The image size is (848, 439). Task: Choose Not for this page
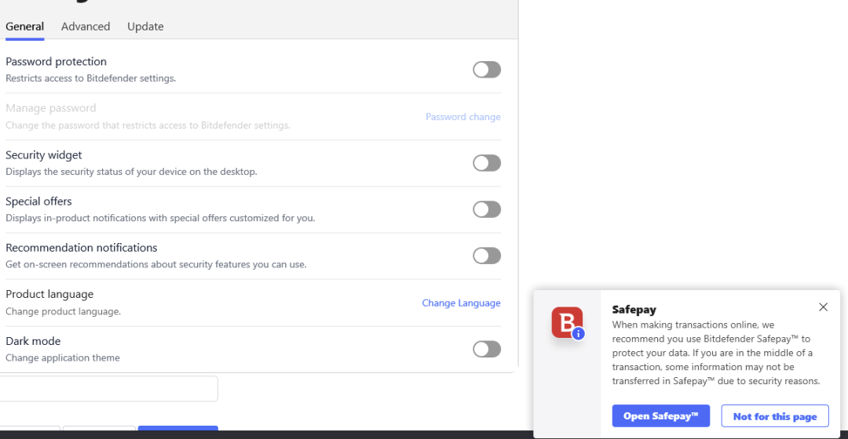[775, 415]
